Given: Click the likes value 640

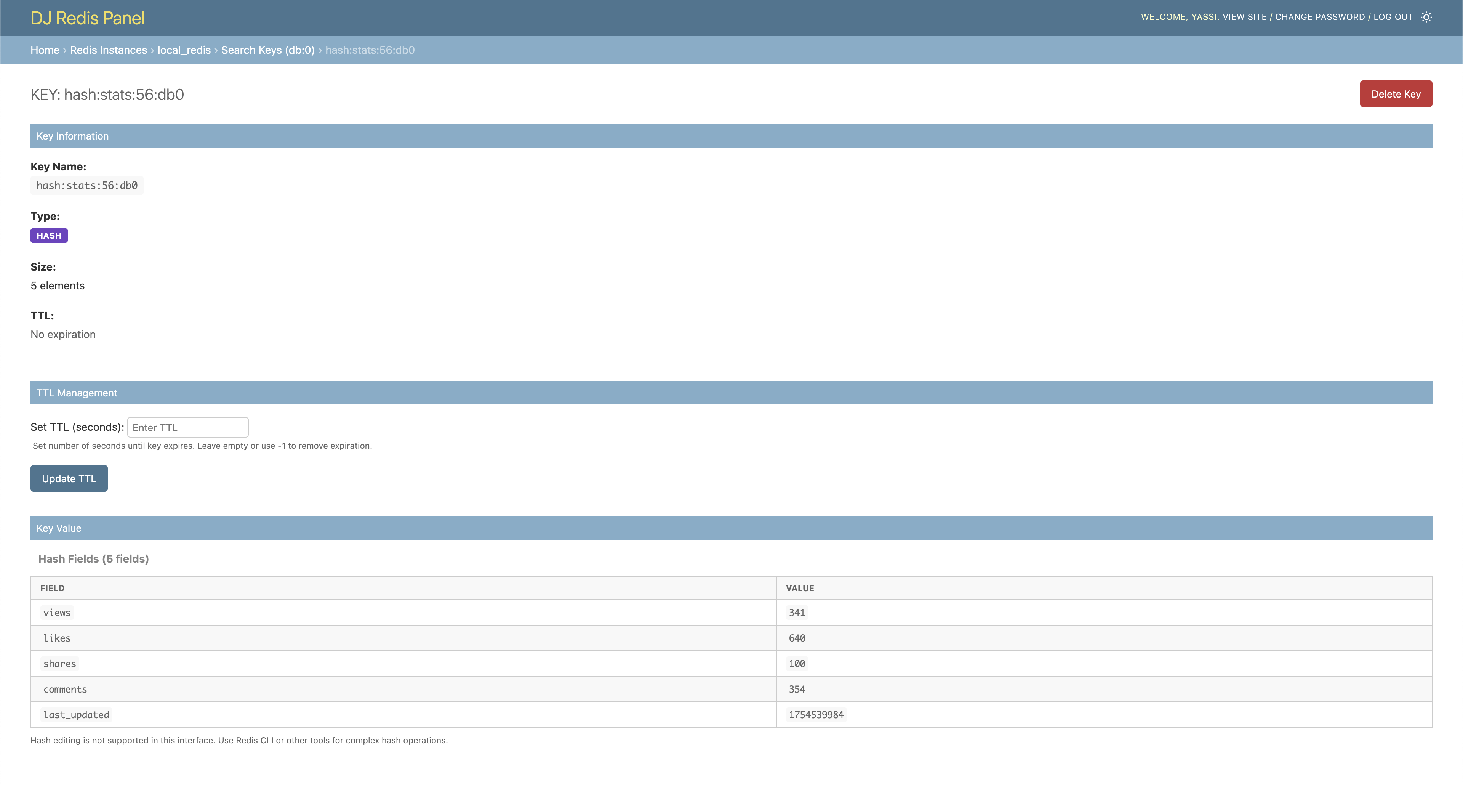Looking at the screenshot, I should point(796,638).
